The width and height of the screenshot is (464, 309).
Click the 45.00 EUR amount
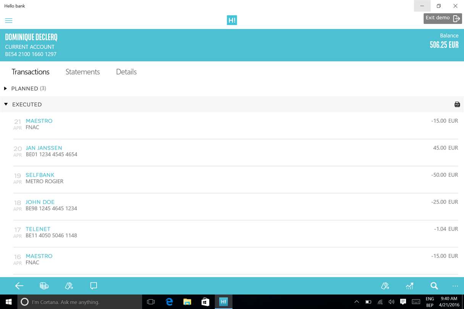pyautogui.click(x=445, y=148)
